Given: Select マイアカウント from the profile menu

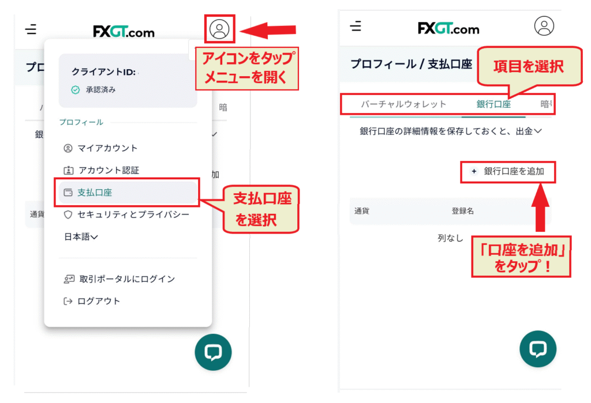Looking at the screenshot, I should [107, 148].
